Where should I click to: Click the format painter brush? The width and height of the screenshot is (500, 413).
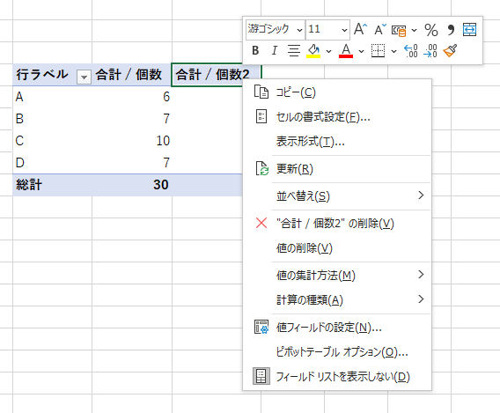(450, 50)
